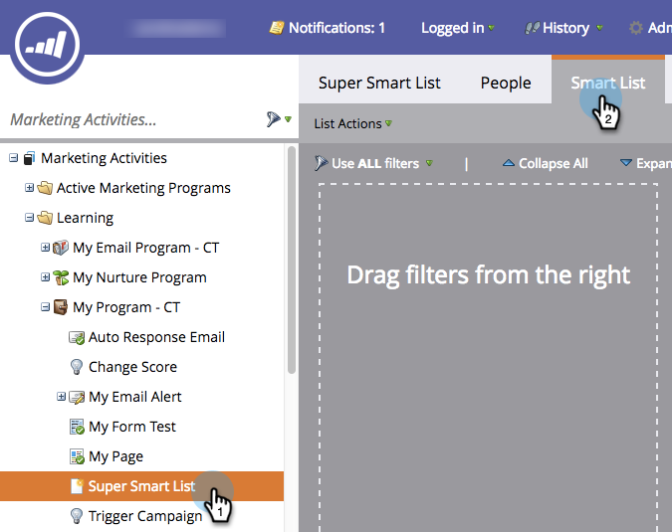Viewport: 672px width, 532px height.
Task: Select My Form Test in the tree
Action: click(x=132, y=427)
